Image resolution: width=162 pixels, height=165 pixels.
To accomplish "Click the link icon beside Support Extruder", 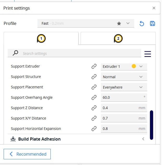I will point(94,67).
